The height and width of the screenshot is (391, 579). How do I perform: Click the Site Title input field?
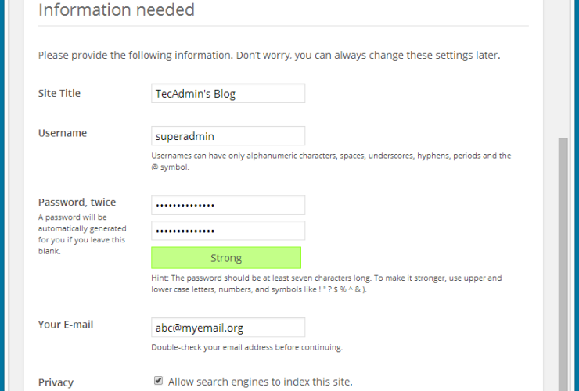(228, 94)
